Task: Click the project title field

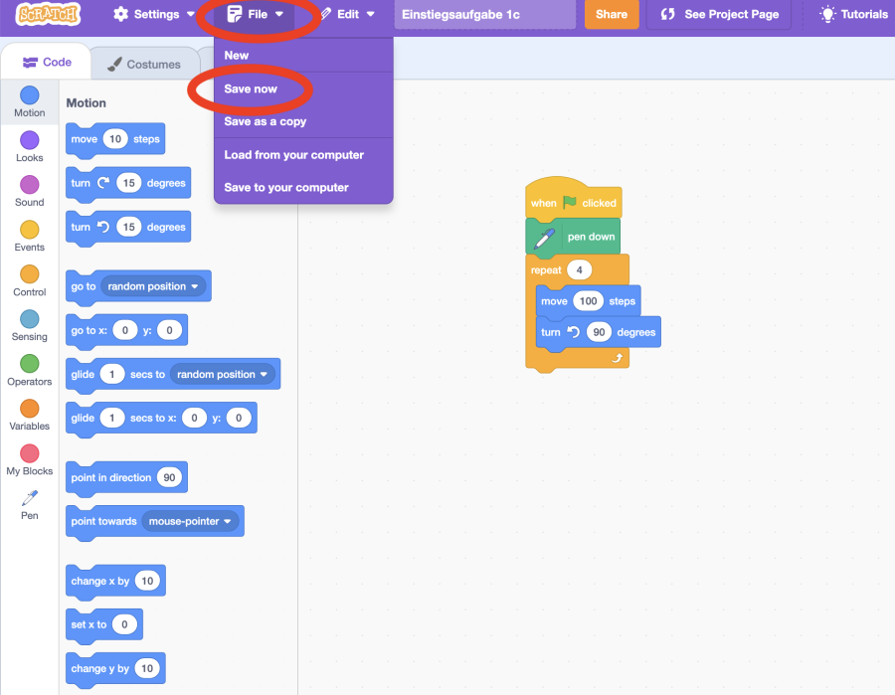Action: (484, 14)
